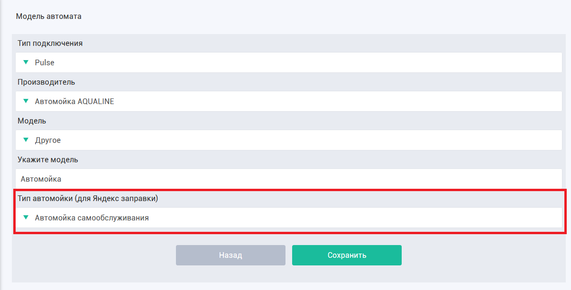This screenshot has width=571, height=290.
Task: Click the label reading just Модель
Action: [x=32, y=121]
